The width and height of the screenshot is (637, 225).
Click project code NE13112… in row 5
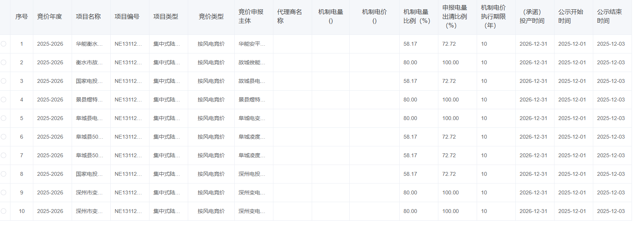pyautogui.click(x=128, y=118)
